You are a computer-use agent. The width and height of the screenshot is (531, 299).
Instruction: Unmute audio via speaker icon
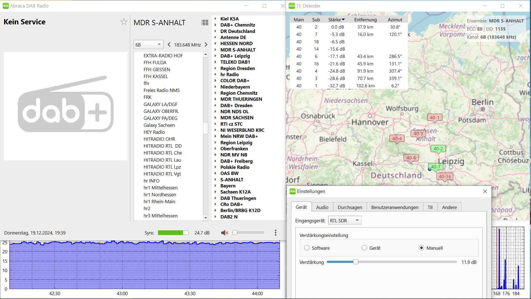click(225, 233)
